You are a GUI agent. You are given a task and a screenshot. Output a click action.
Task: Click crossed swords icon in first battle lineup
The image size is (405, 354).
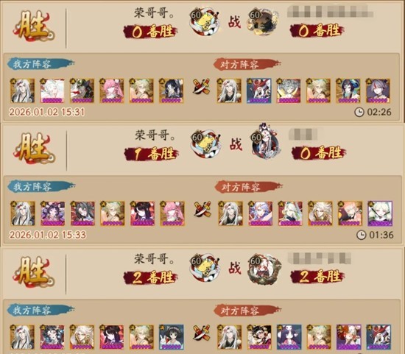tap(201, 87)
